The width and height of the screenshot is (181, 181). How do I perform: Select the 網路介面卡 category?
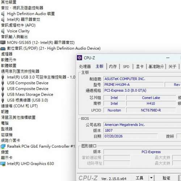coord(10,140)
